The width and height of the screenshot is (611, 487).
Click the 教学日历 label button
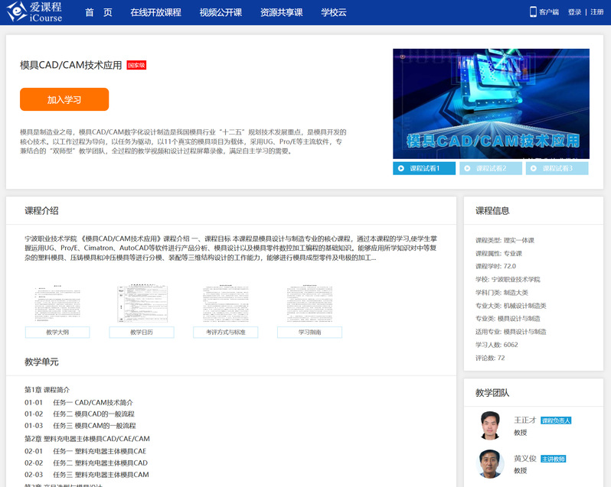(x=142, y=333)
